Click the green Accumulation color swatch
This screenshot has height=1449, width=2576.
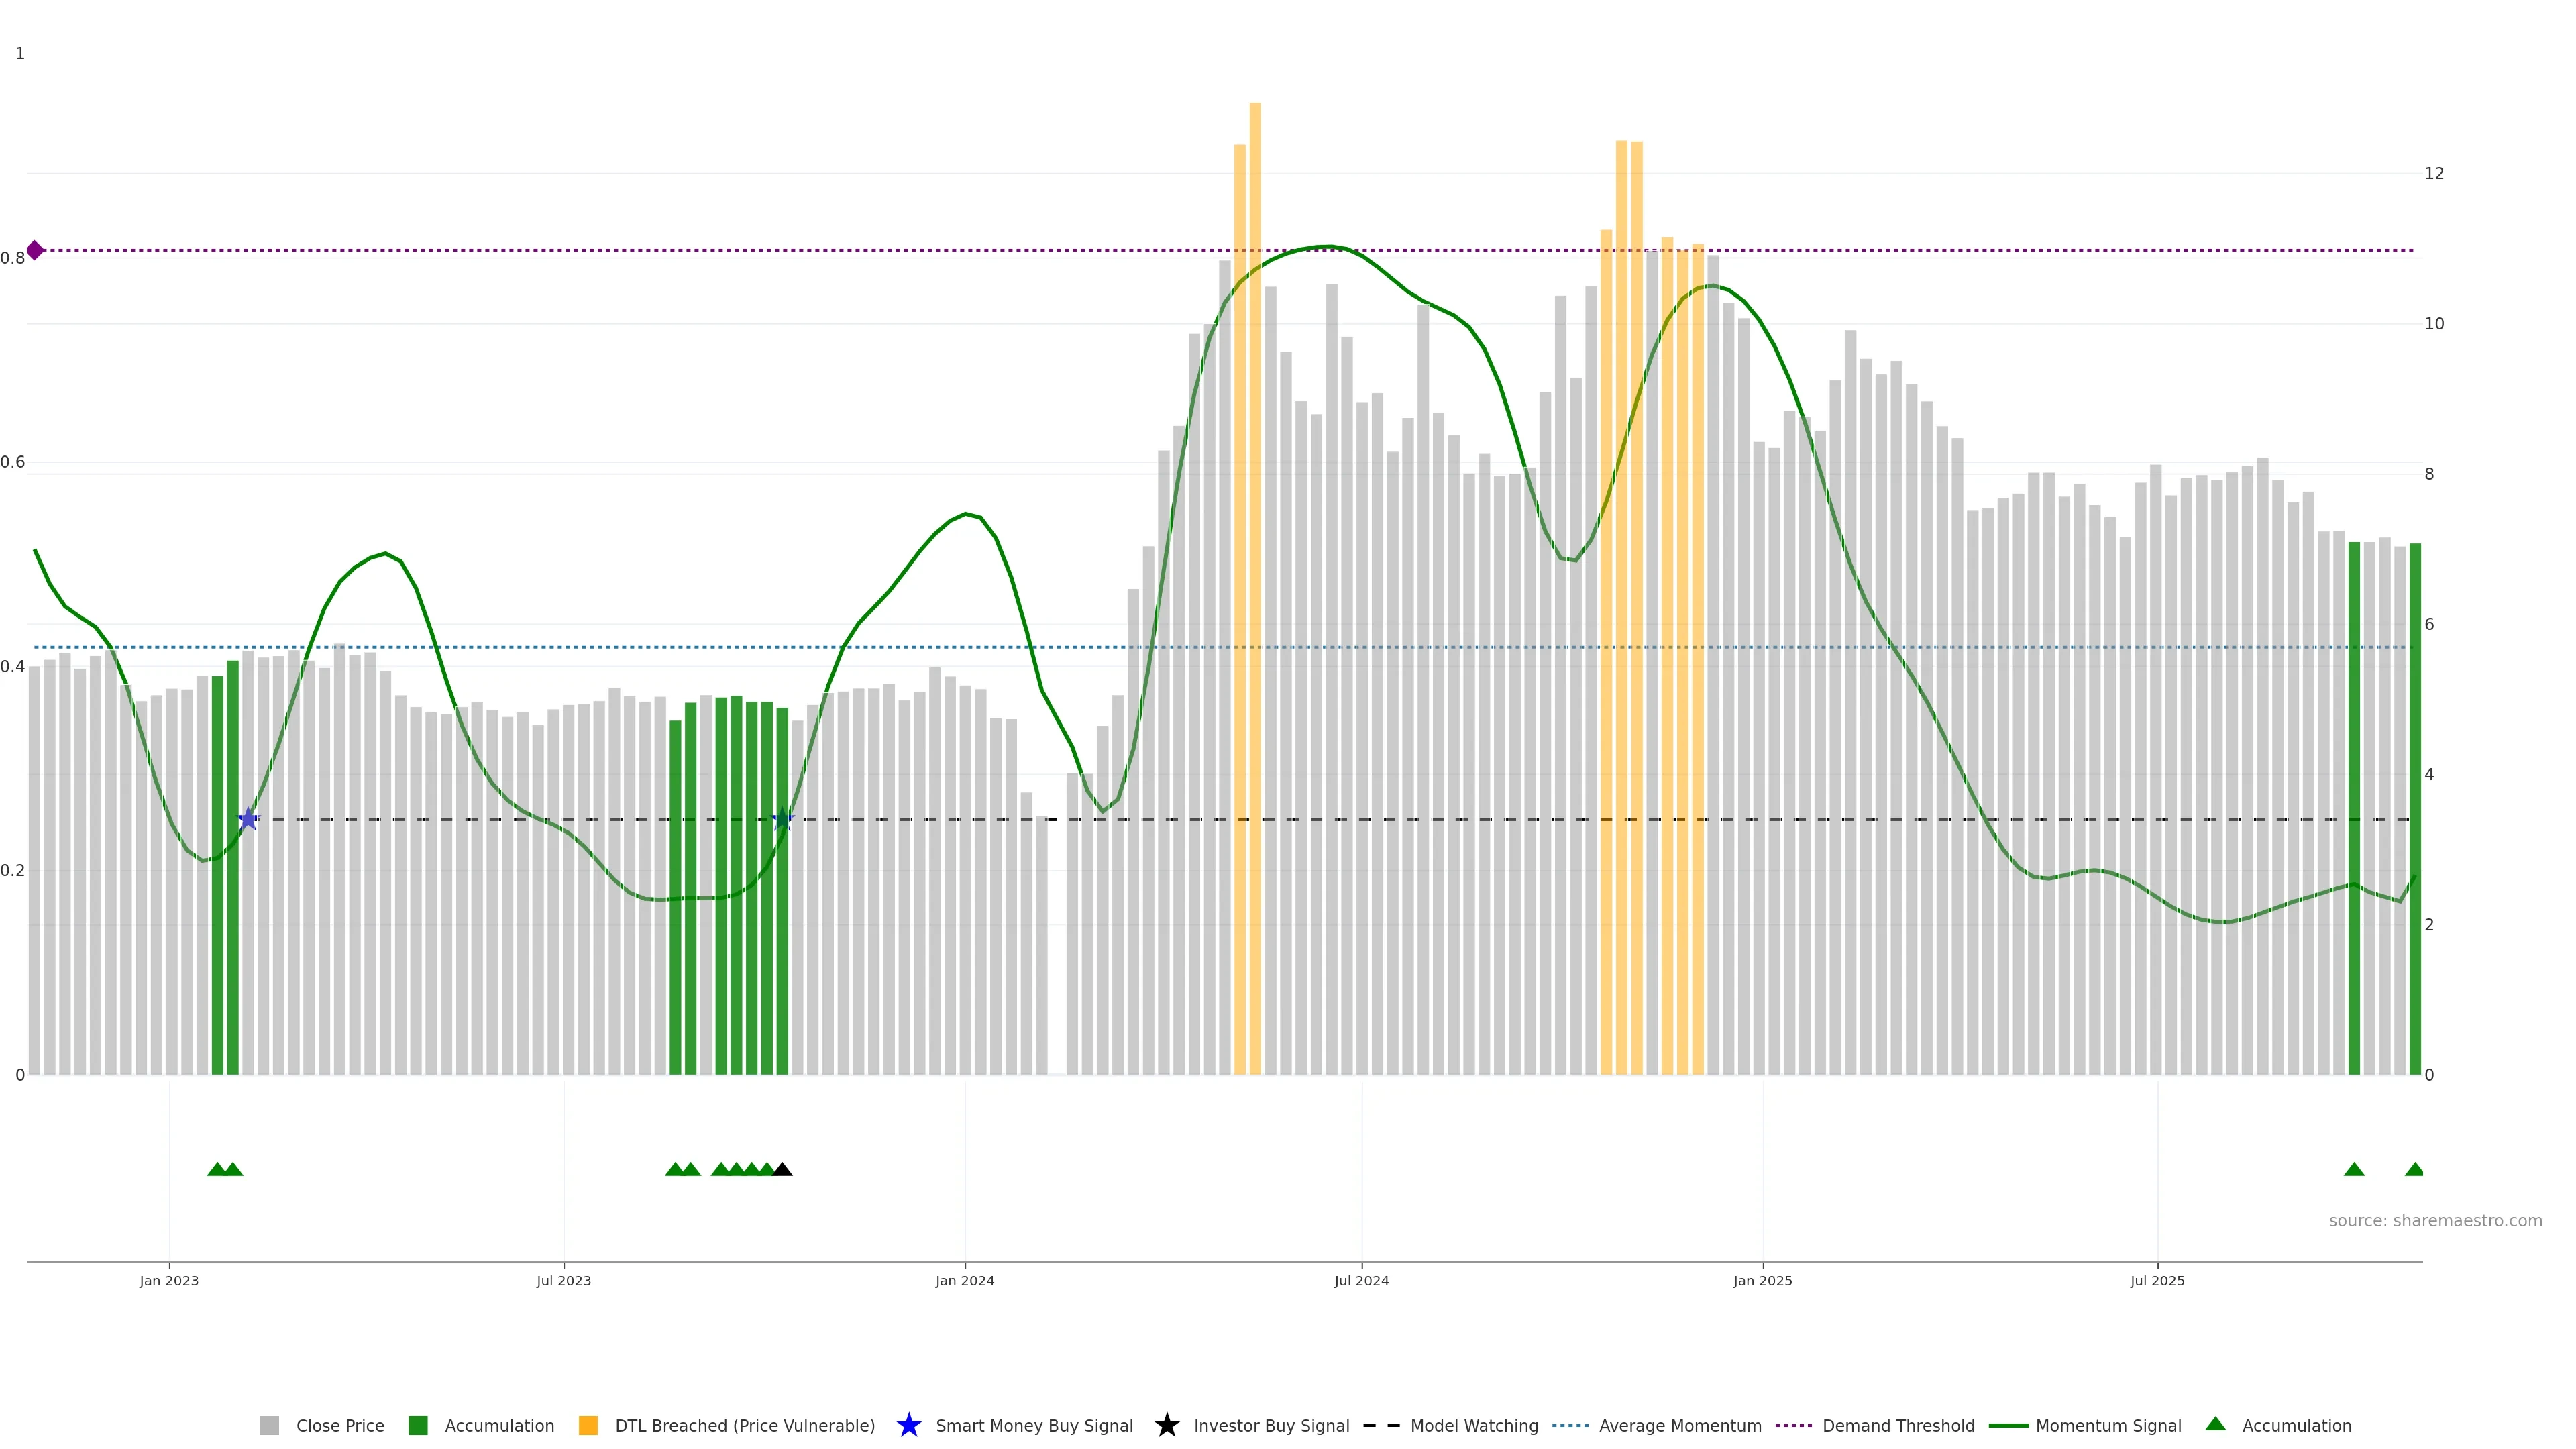tap(418, 1425)
